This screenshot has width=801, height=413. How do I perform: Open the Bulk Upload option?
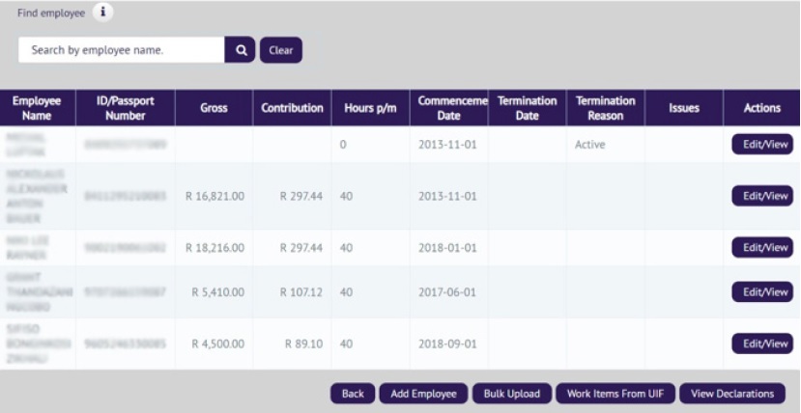(512, 394)
